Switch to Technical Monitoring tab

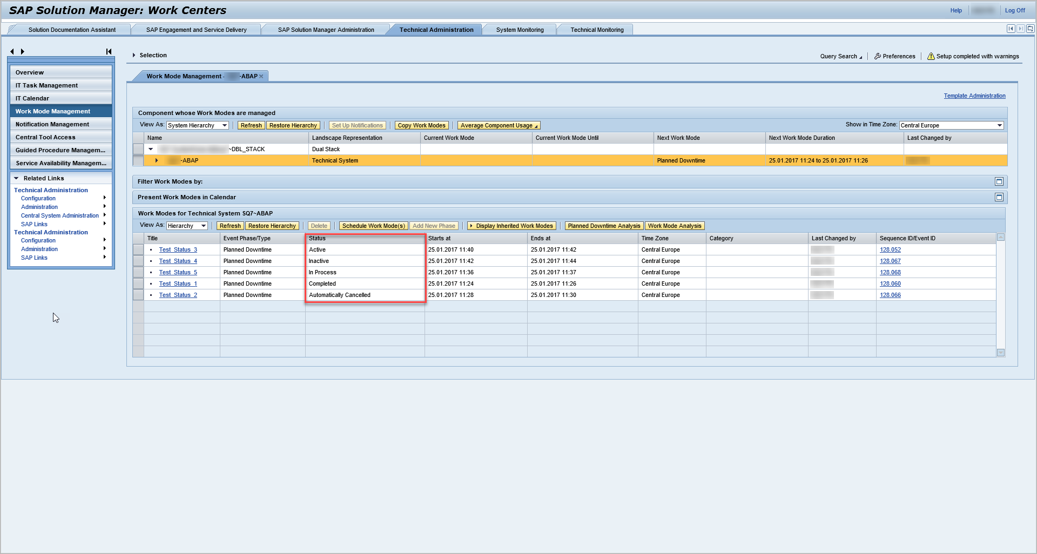(597, 30)
